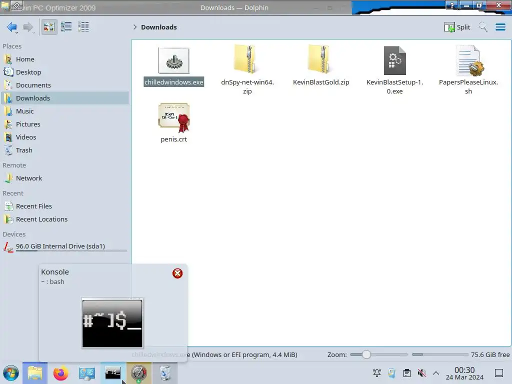
Task: Open Videos in Places
Action: click(x=65, y=137)
